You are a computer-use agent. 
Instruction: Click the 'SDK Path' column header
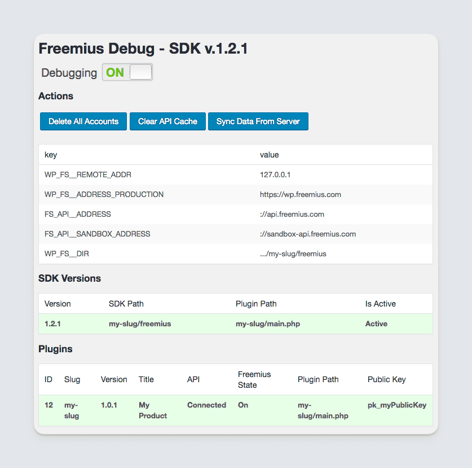[x=126, y=304]
